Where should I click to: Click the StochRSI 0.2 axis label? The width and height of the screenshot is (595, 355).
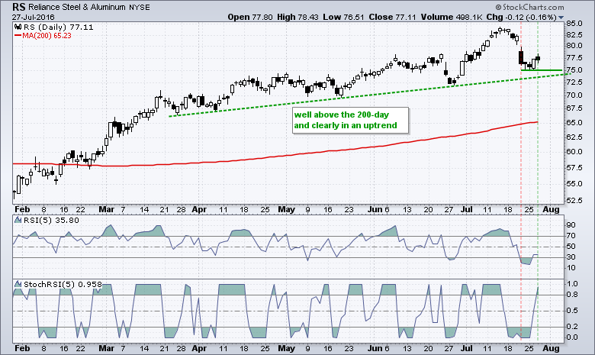point(572,327)
